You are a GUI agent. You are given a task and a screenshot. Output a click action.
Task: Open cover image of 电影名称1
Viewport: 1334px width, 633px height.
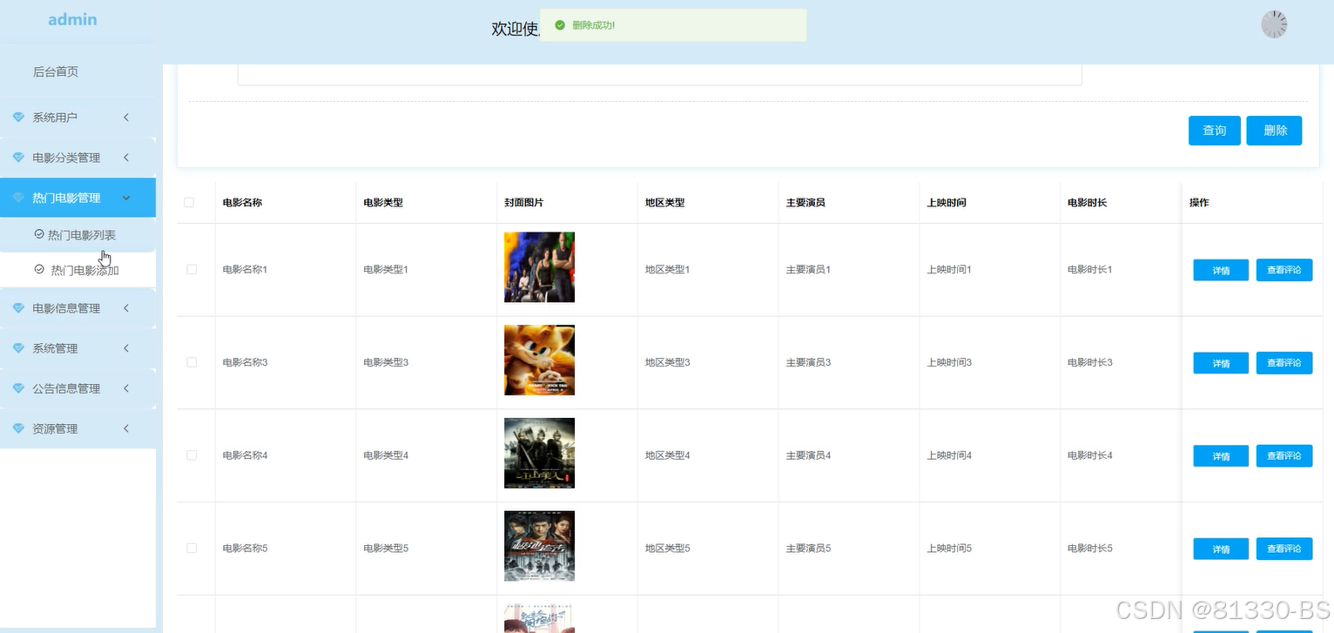pyautogui.click(x=539, y=267)
